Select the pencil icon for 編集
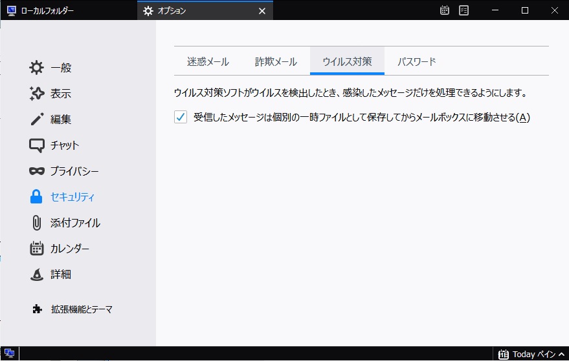This screenshot has height=361, width=569. (37, 119)
